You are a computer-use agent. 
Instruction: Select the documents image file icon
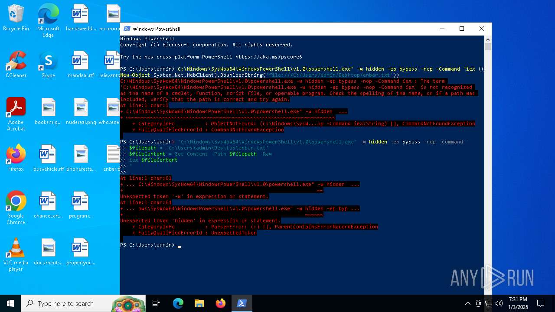[48, 252]
